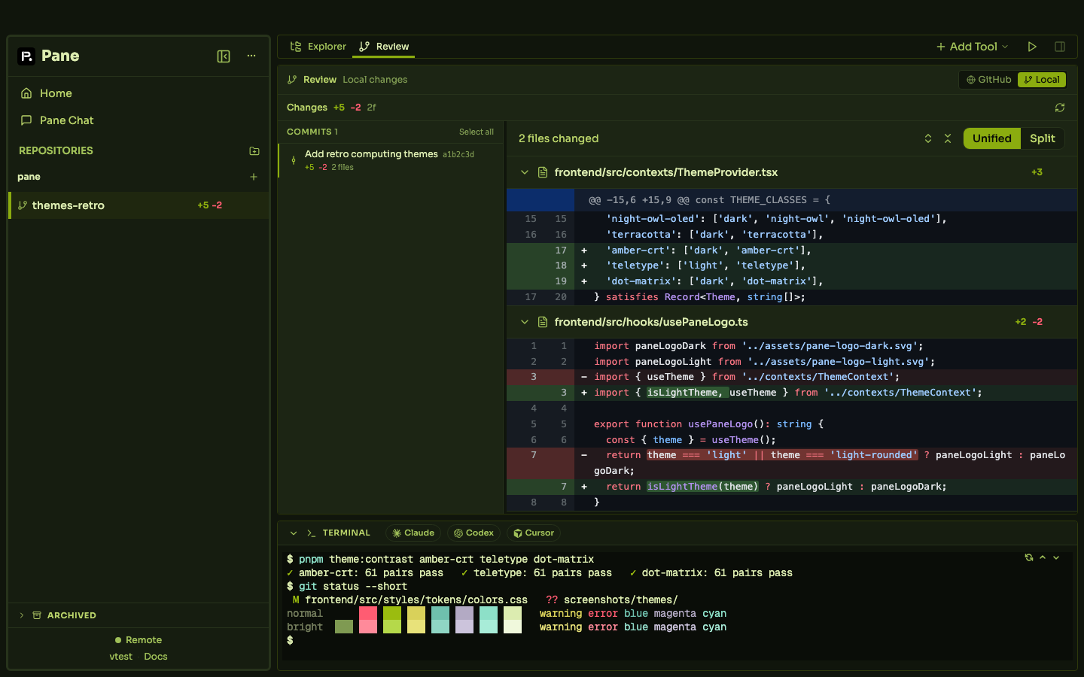This screenshot has height=677, width=1084.
Task: Click the normal red color swatch
Action: pos(368,613)
